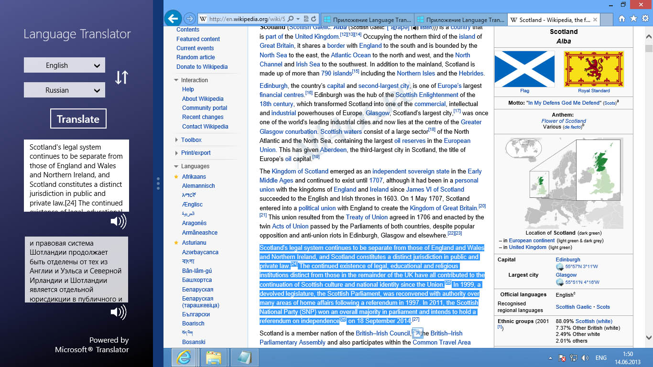Open the Contact Wikipedia link
Screen dimensions: 653x367
[x=205, y=127]
